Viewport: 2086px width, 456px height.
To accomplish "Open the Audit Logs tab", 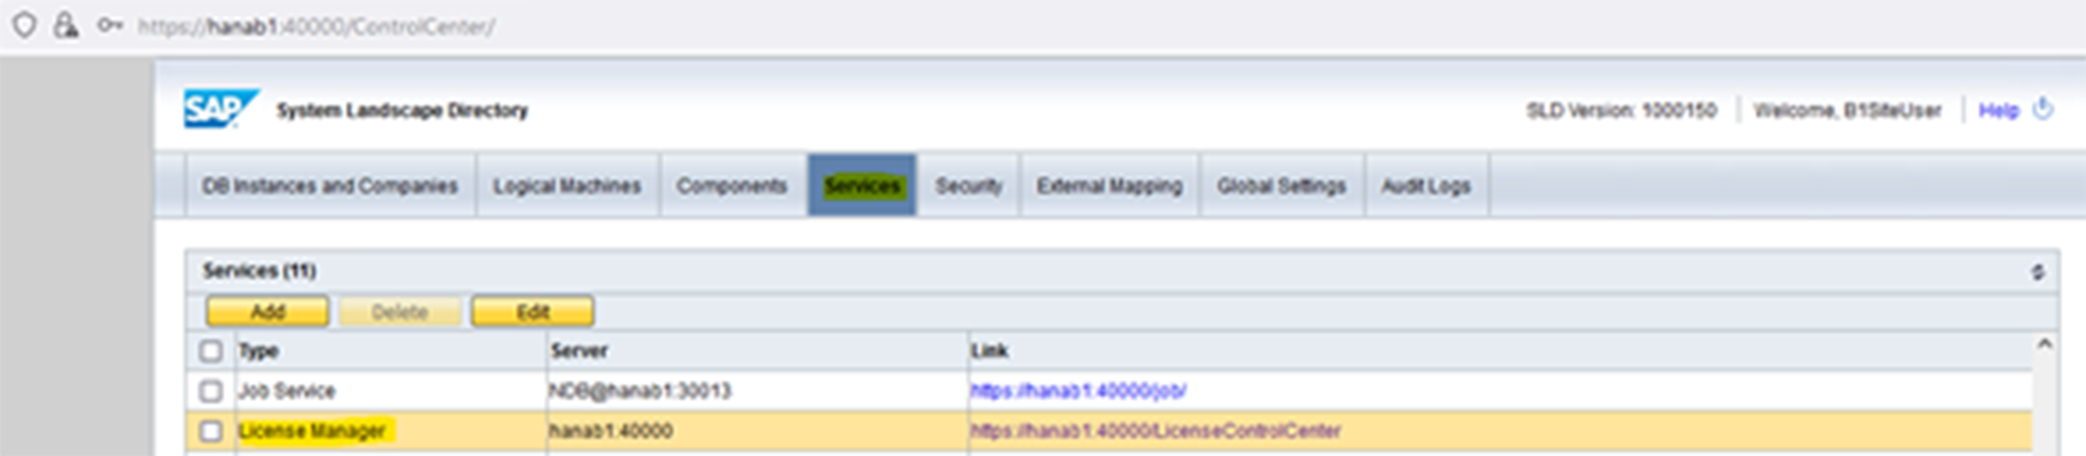I will coord(1426,186).
